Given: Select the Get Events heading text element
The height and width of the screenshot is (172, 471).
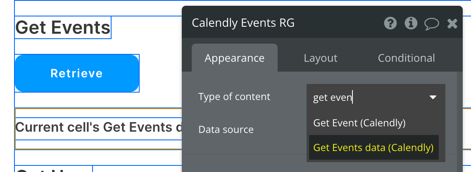Looking at the screenshot, I should [x=63, y=28].
